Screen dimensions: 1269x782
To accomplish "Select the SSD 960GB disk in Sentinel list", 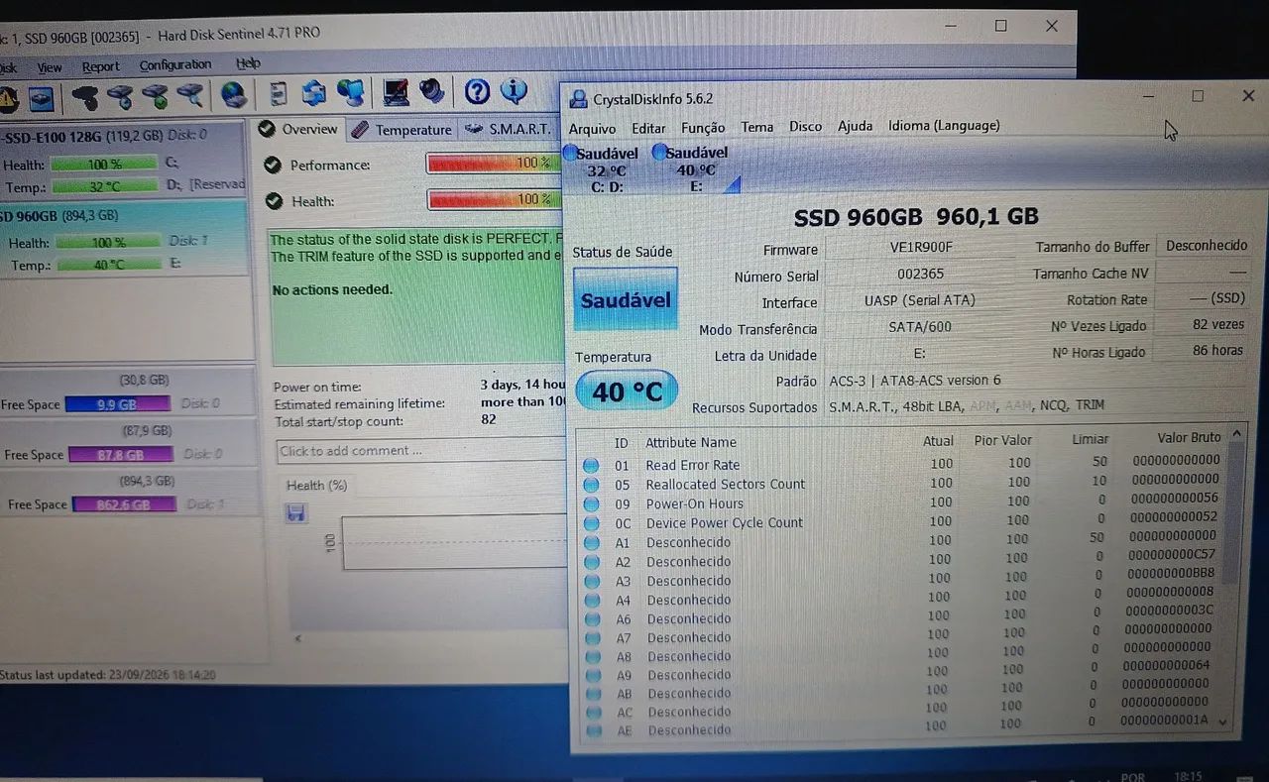I will click(x=123, y=240).
